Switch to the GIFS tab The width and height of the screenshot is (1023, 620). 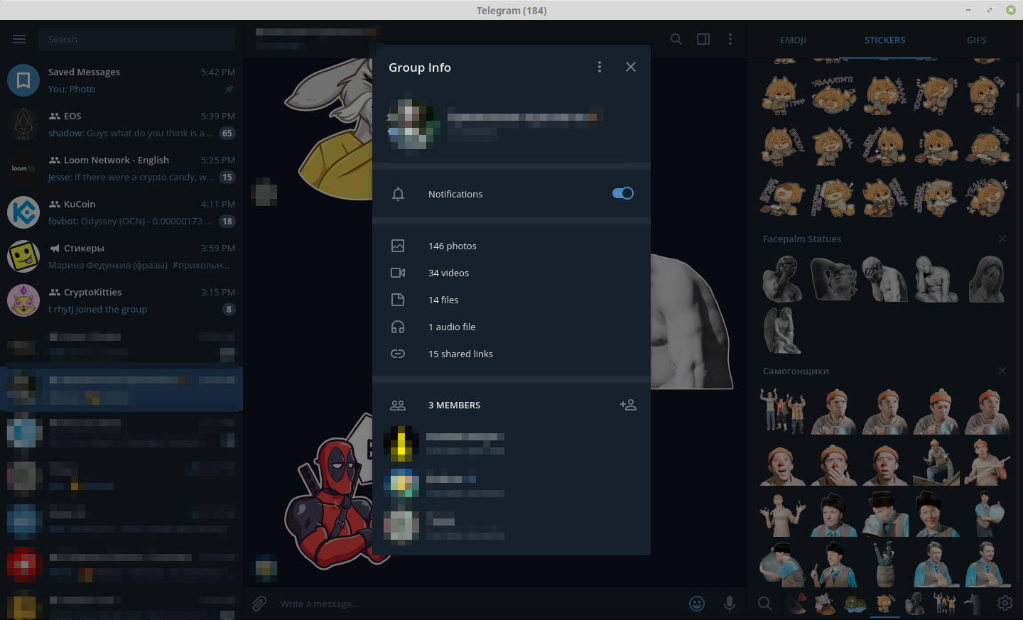coord(976,40)
